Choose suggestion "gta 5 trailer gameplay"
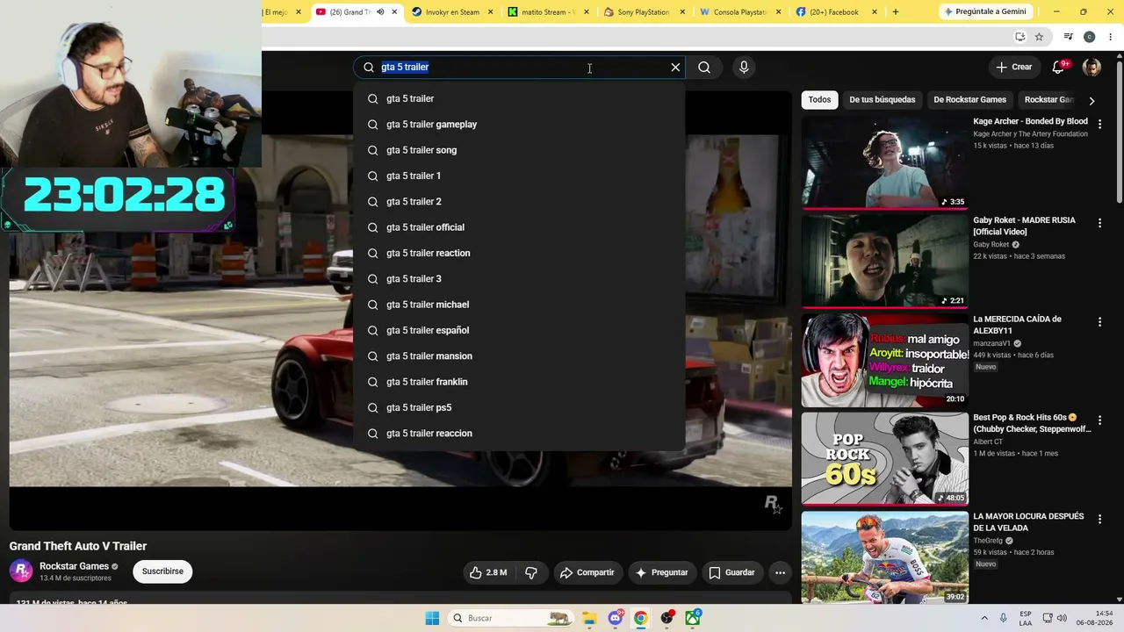 pyautogui.click(x=519, y=125)
